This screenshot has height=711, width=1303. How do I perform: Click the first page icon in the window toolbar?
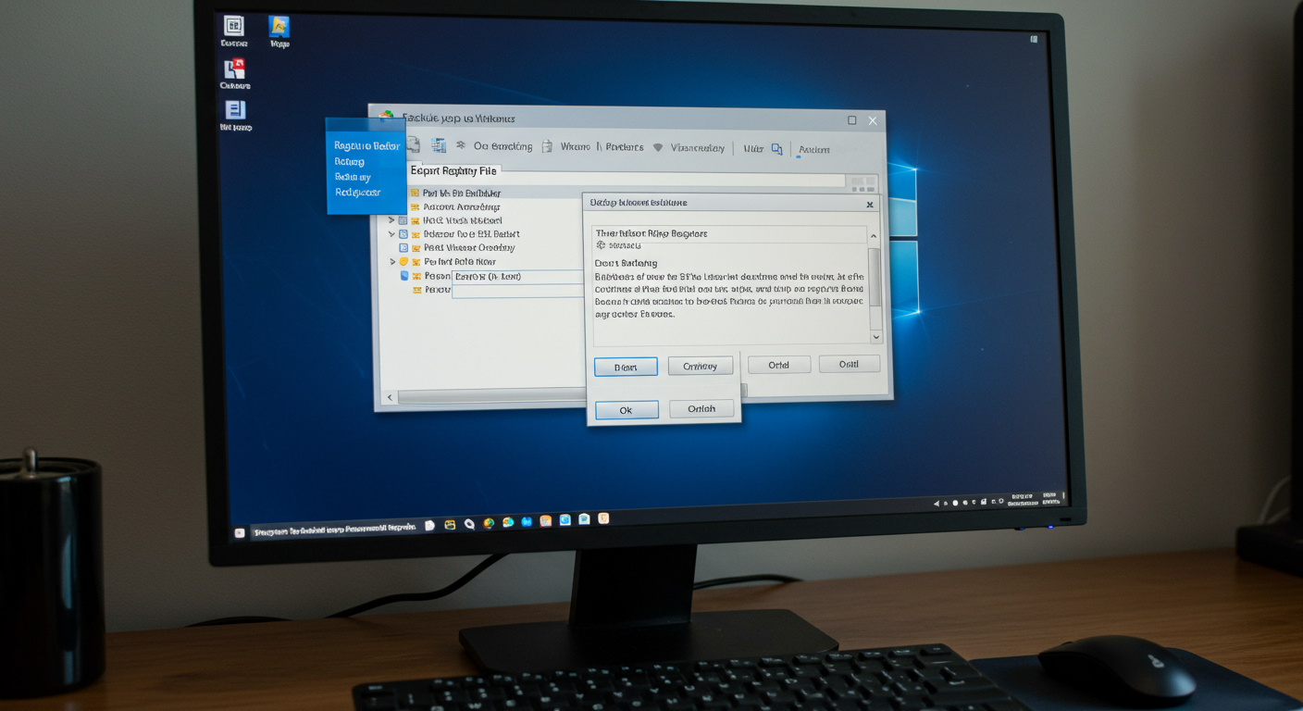[413, 145]
